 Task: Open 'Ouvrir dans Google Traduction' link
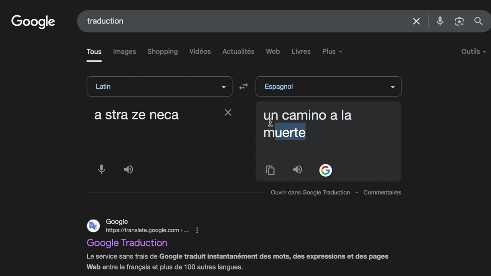click(310, 192)
